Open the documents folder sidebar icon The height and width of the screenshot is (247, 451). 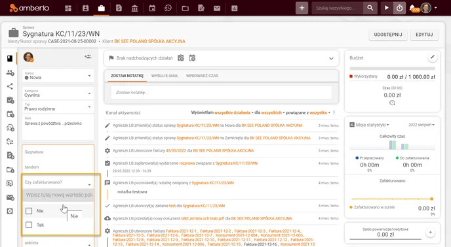10,169
